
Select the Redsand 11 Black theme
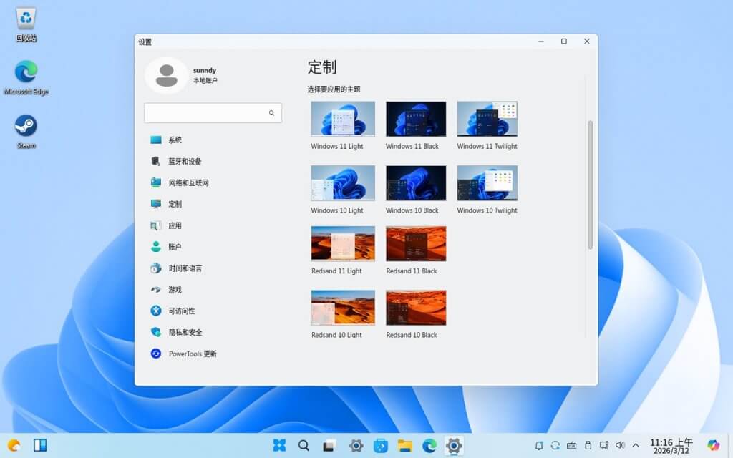click(416, 243)
